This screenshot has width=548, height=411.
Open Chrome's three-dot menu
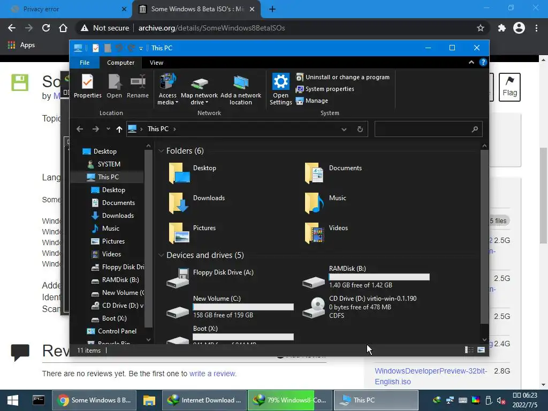[536, 28]
